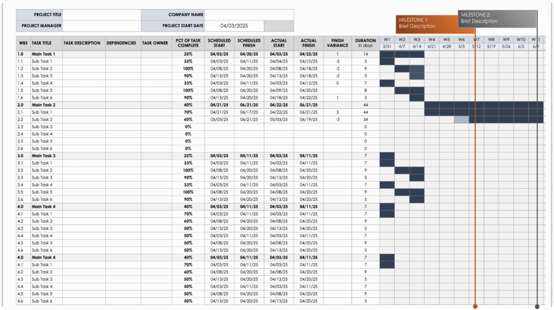
Task: Select the W2 week header
Action: click(402, 39)
